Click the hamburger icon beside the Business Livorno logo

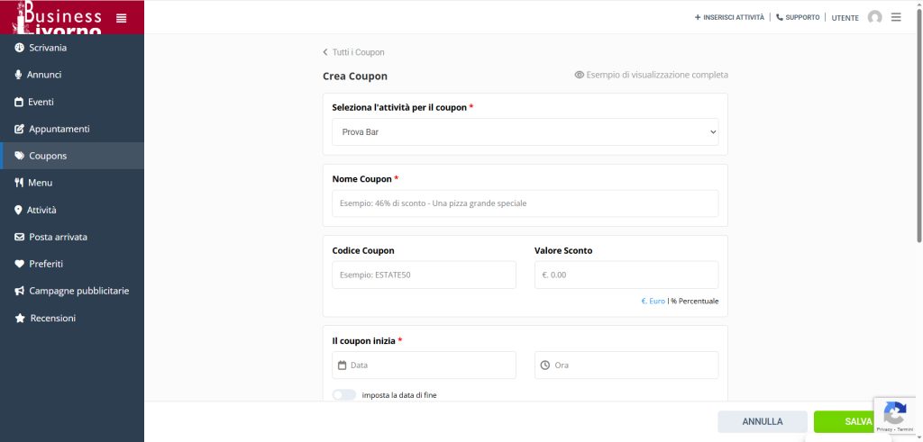122,18
